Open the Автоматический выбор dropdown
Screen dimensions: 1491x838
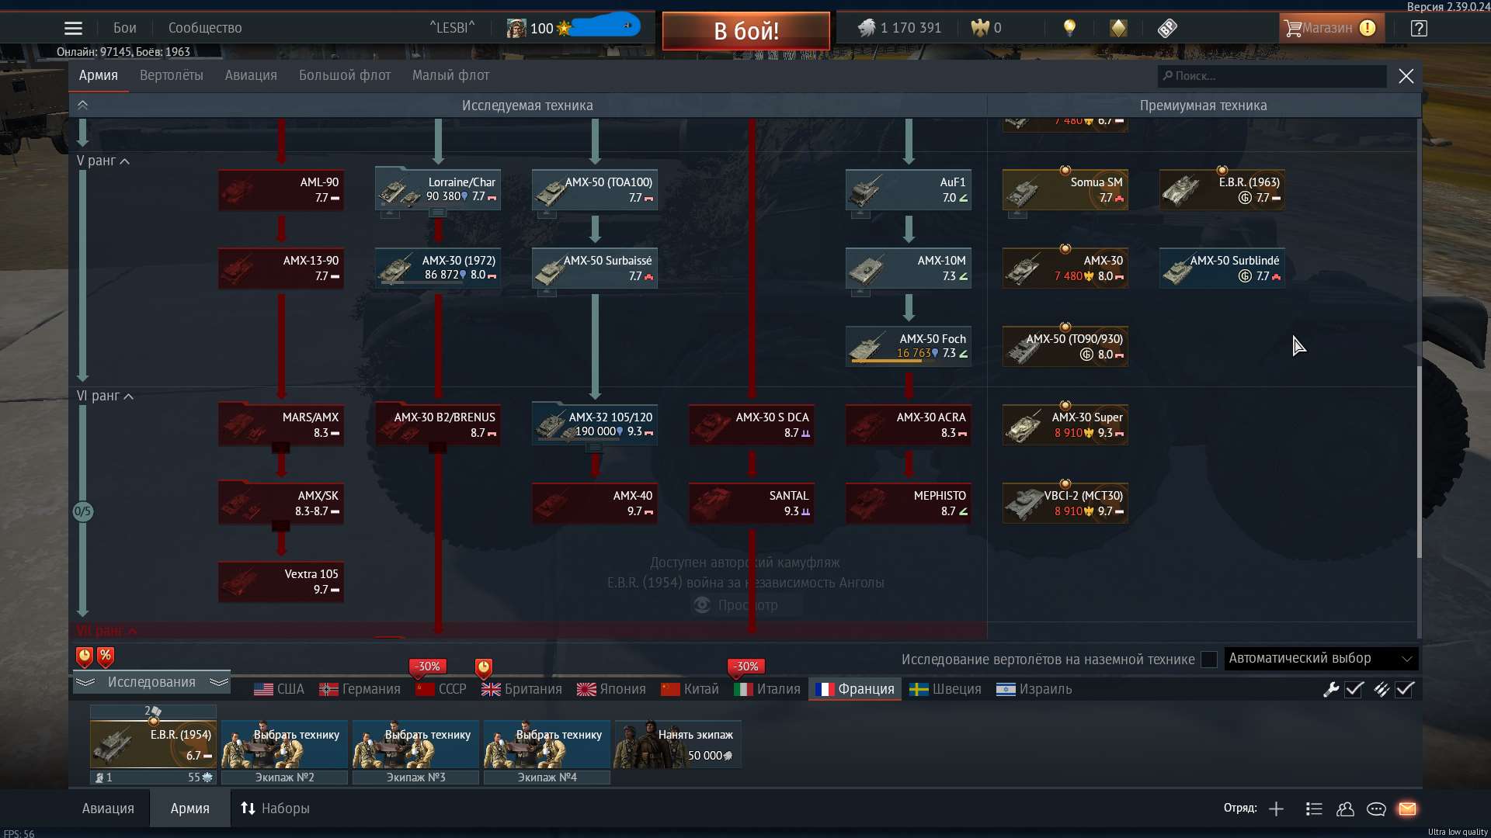(1321, 659)
